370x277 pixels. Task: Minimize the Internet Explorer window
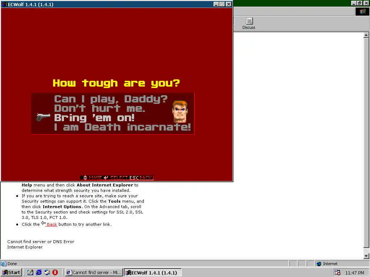click(354, 3)
